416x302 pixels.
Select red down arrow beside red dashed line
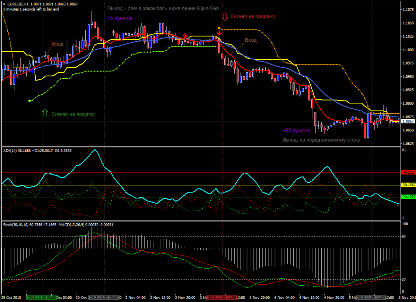pyautogui.click(x=219, y=33)
